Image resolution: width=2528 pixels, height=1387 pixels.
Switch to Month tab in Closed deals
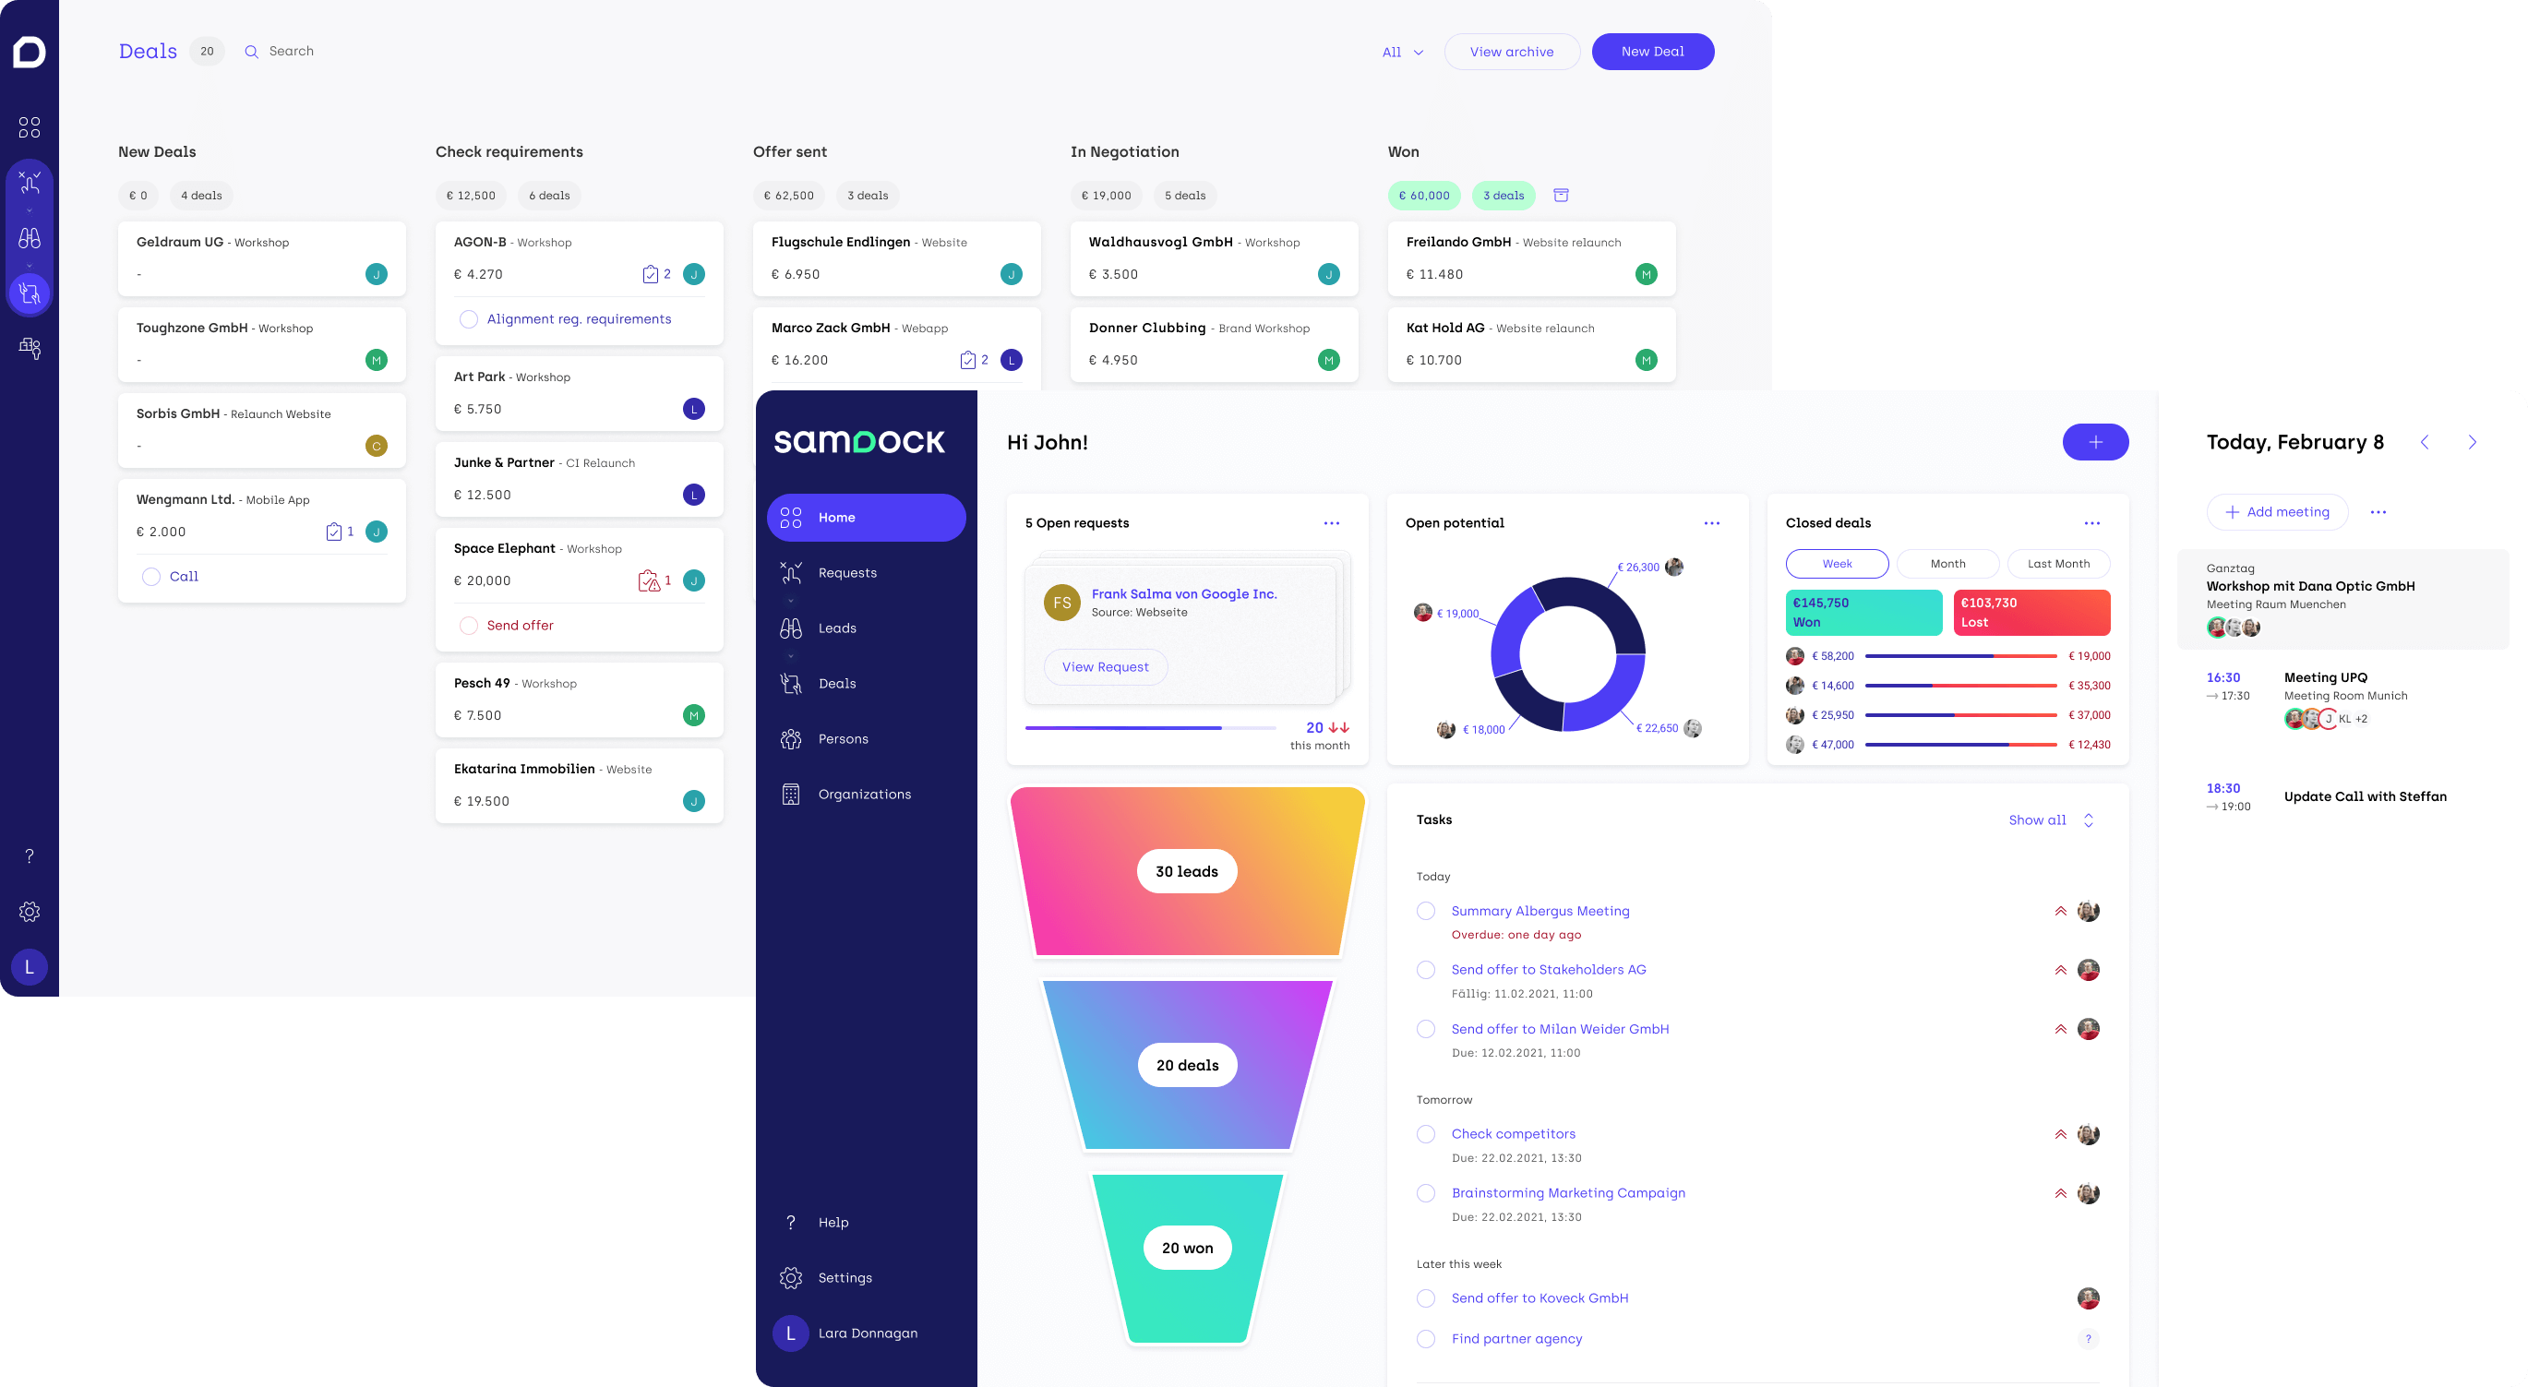pos(1947,564)
